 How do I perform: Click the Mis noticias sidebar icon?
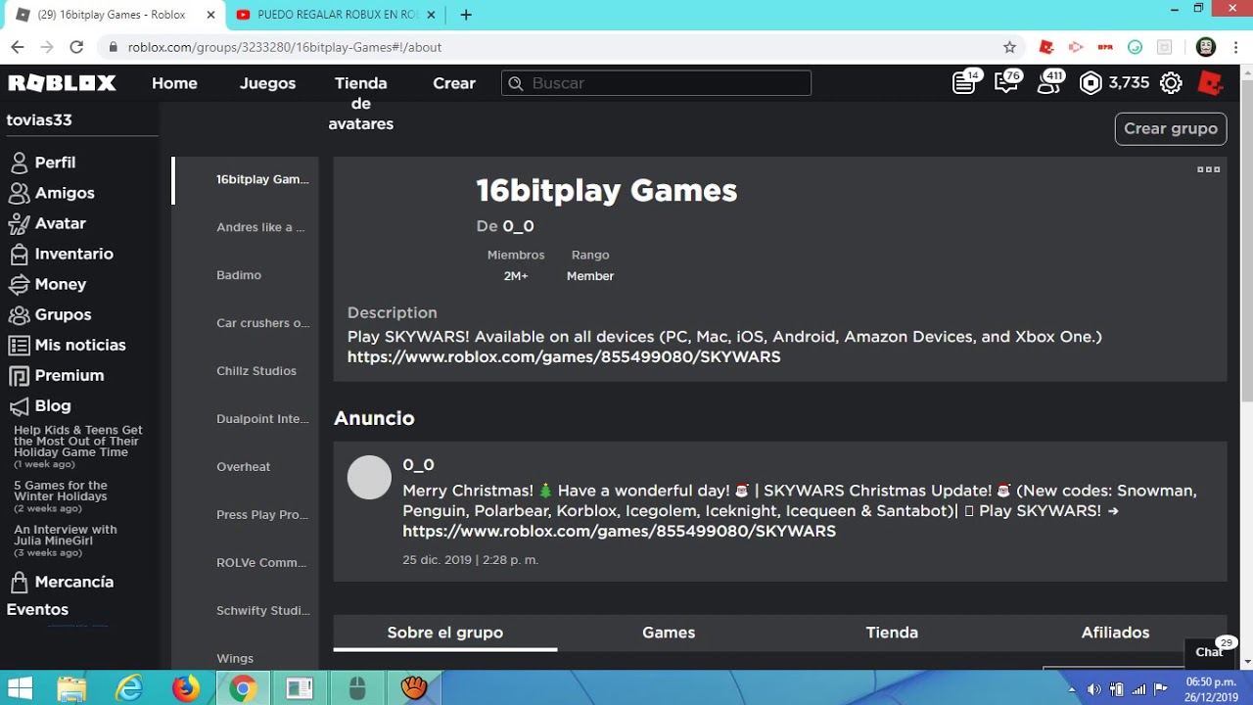[x=19, y=345]
